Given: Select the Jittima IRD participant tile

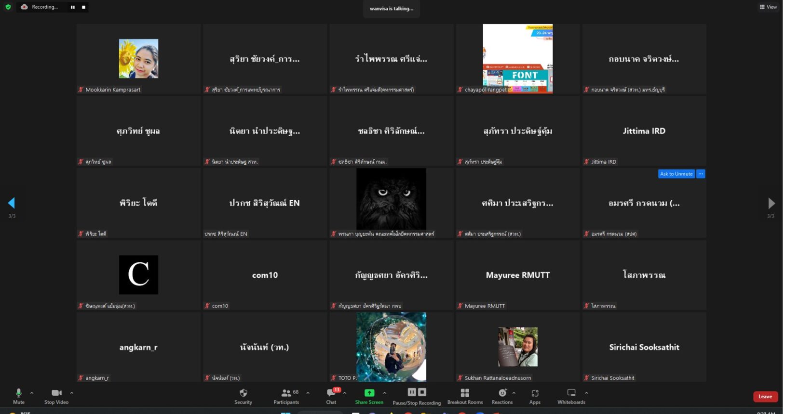Looking at the screenshot, I should [x=644, y=131].
